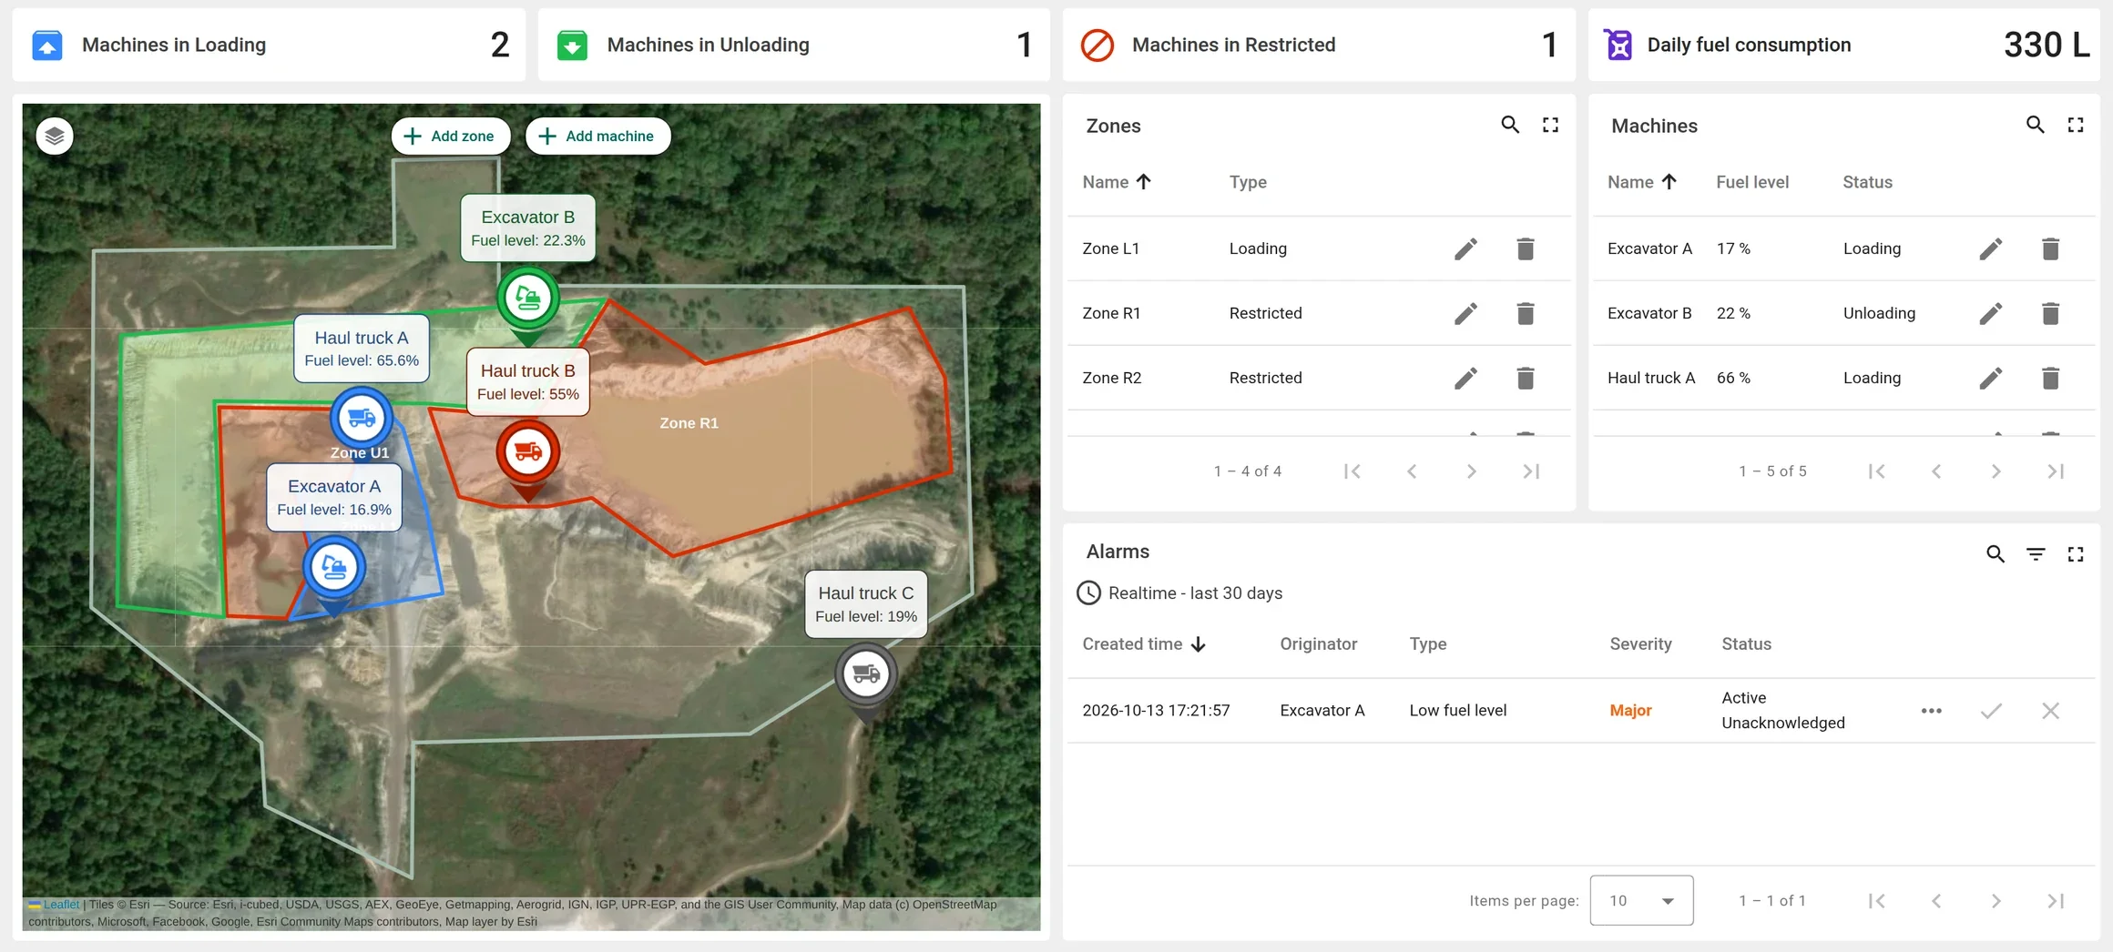Edit Zone R2

point(1465,378)
